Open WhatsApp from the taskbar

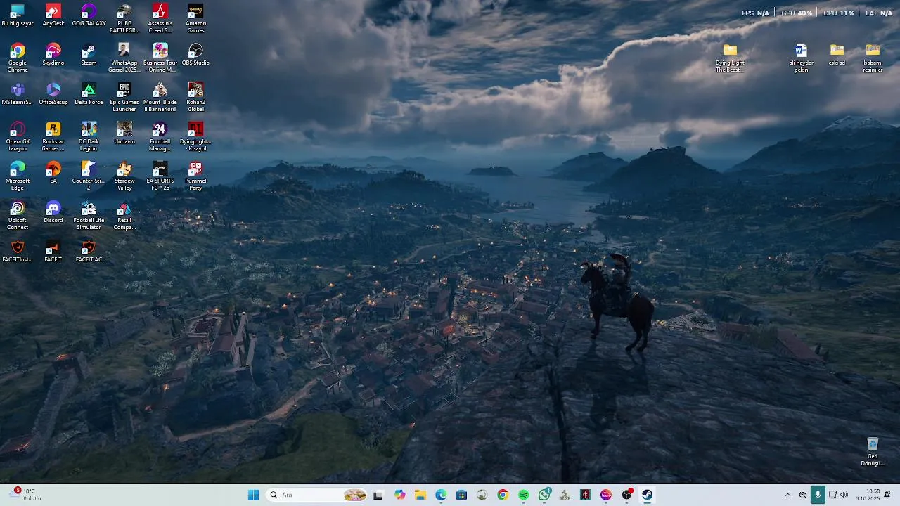point(544,495)
